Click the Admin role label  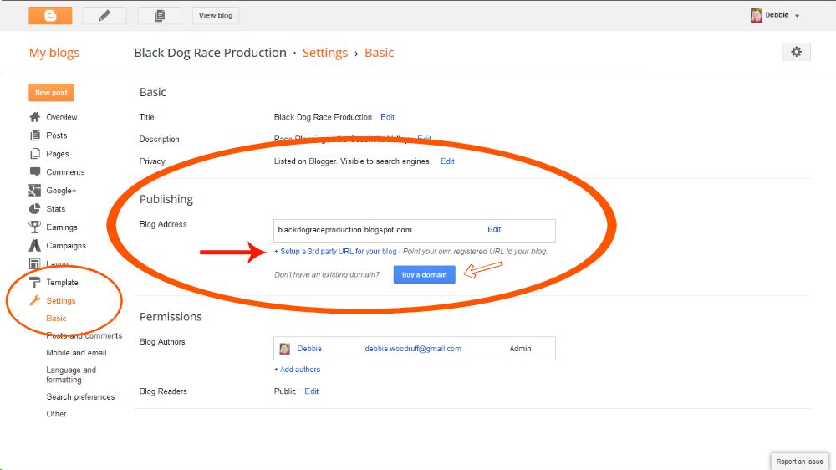[x=520, y=349]
